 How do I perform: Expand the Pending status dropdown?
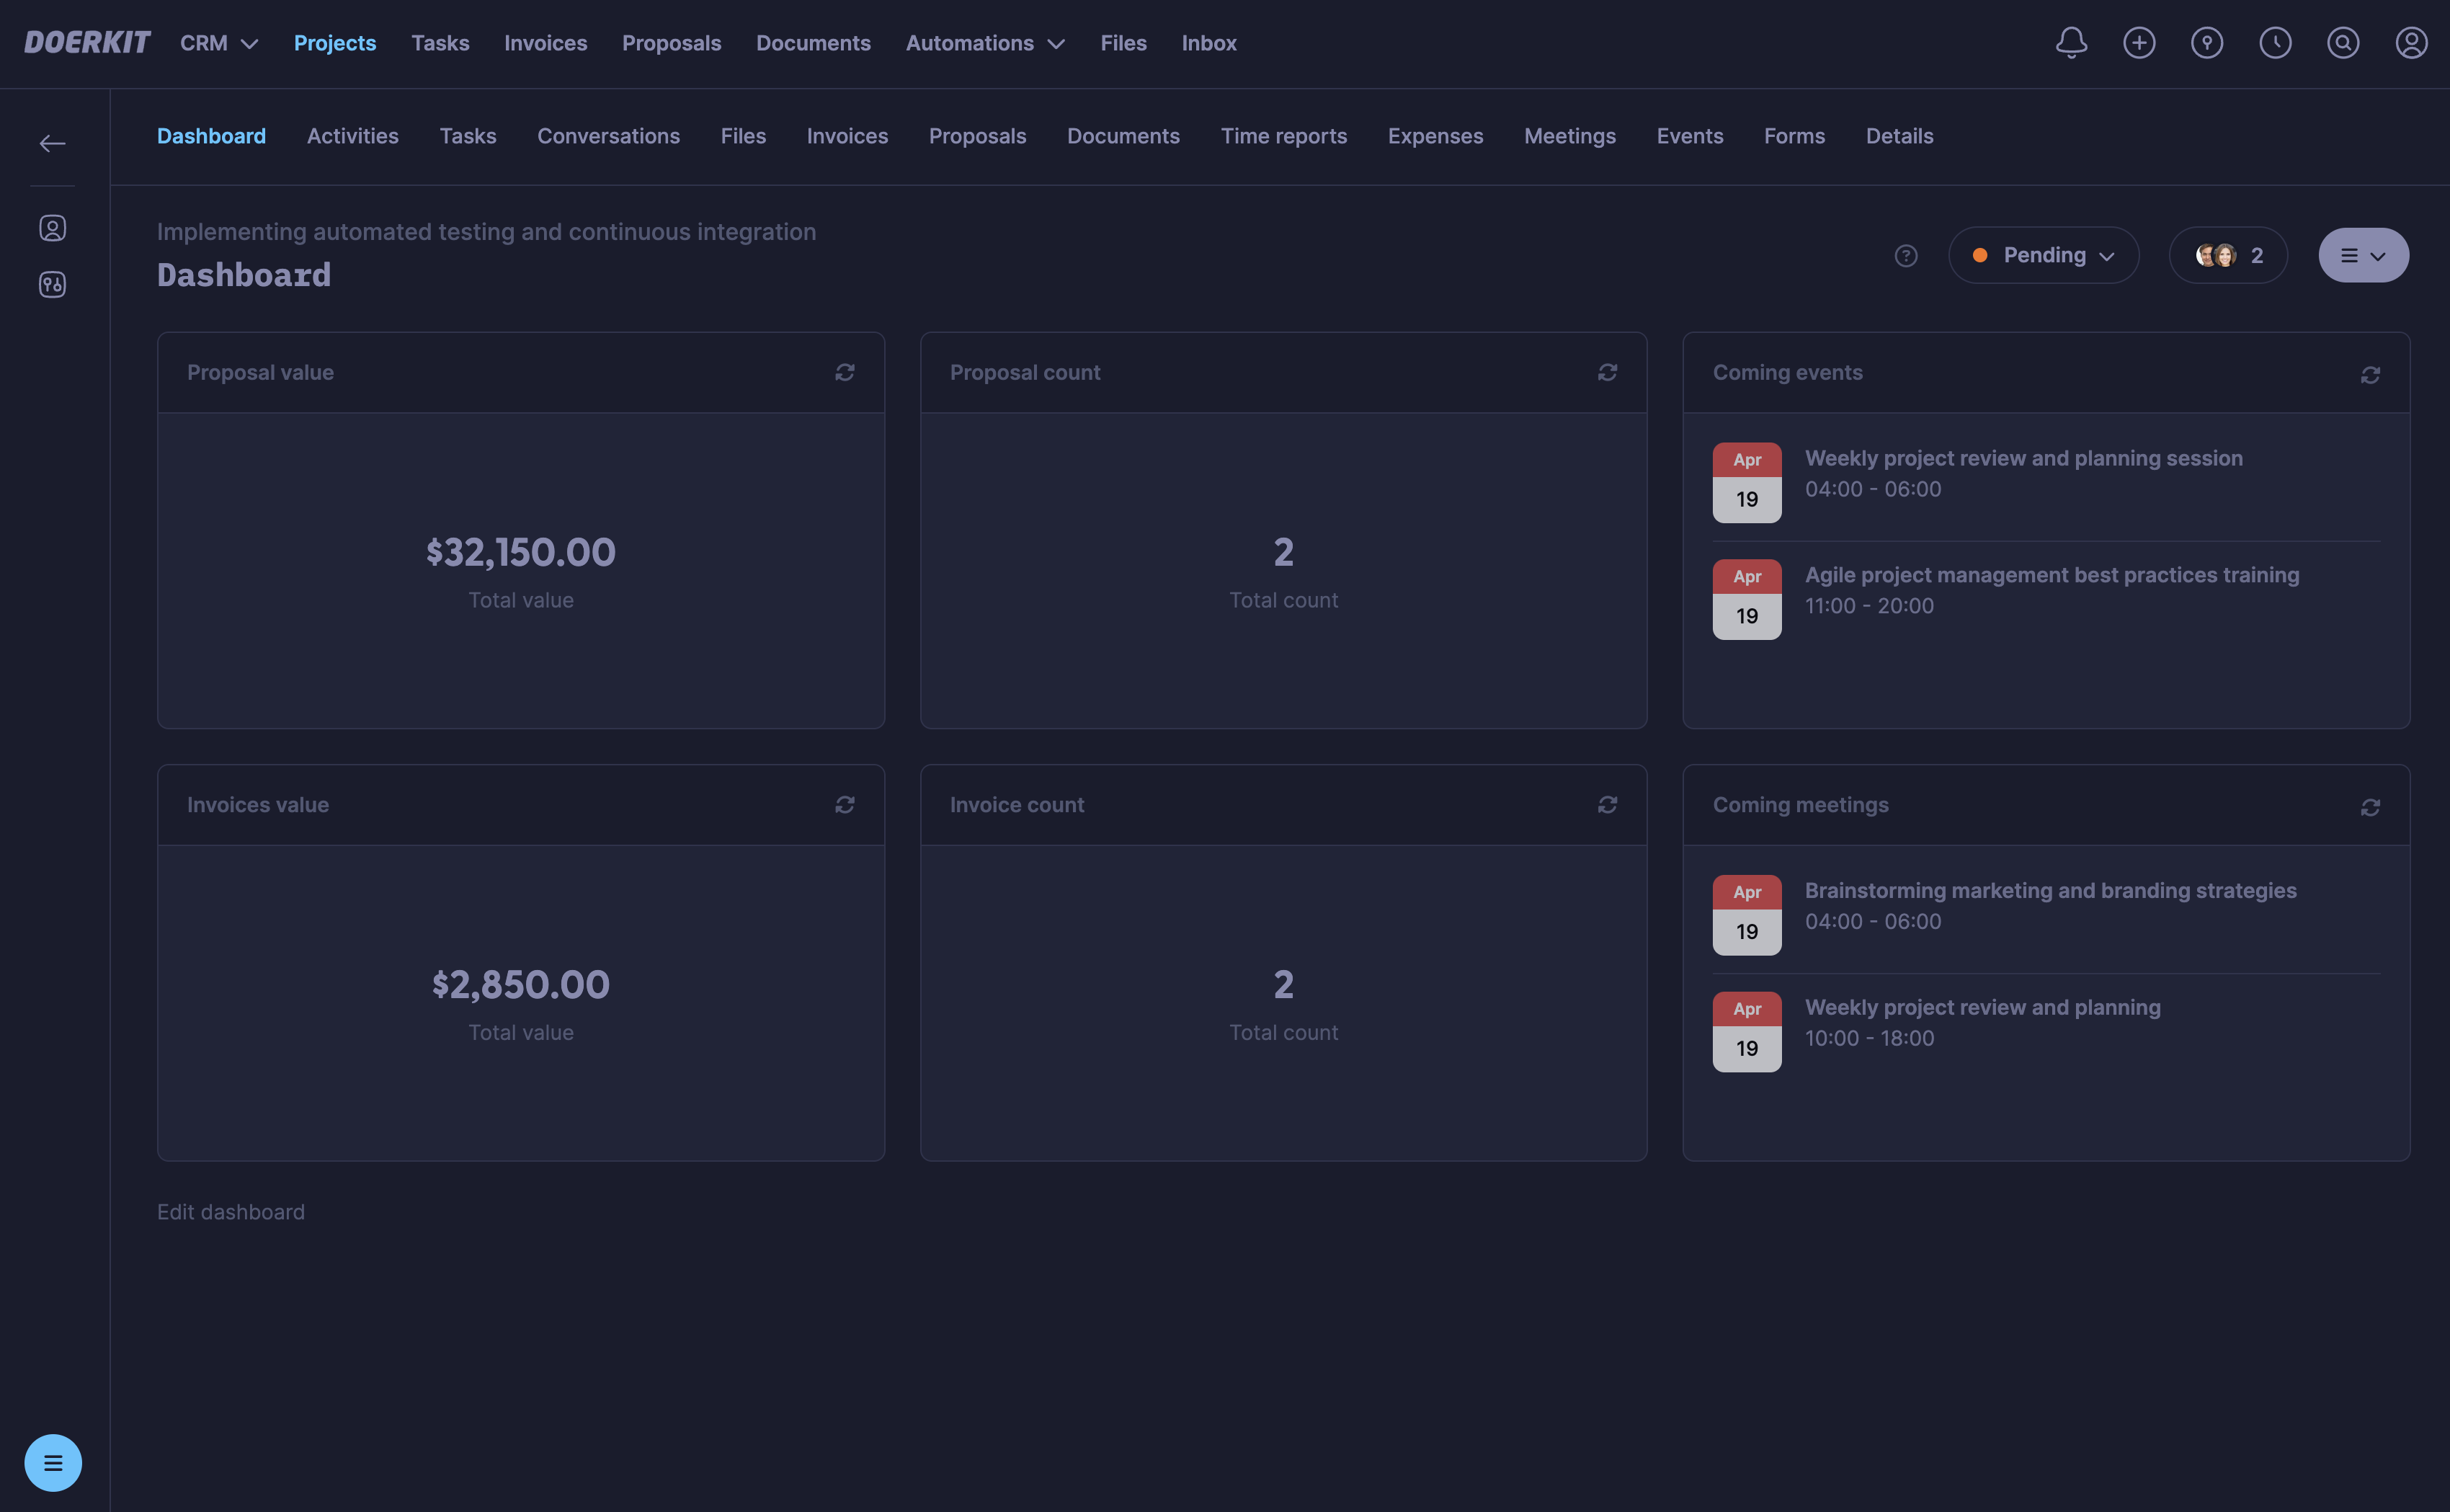2043,256
